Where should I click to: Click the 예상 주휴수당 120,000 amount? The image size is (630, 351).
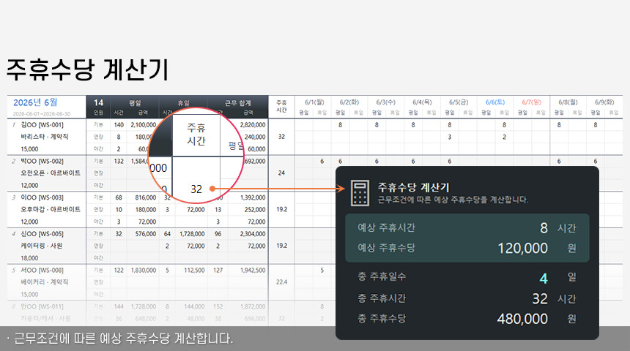522,248
